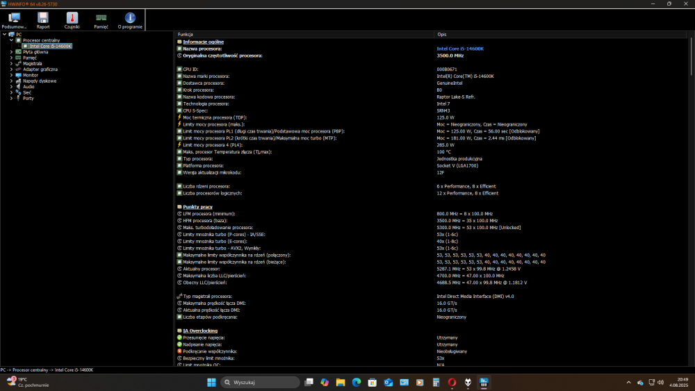The height and width of the screenshot is (391, 695).
Task: Open Czujniki sensors thermometer icon
Action: (72, 19)
